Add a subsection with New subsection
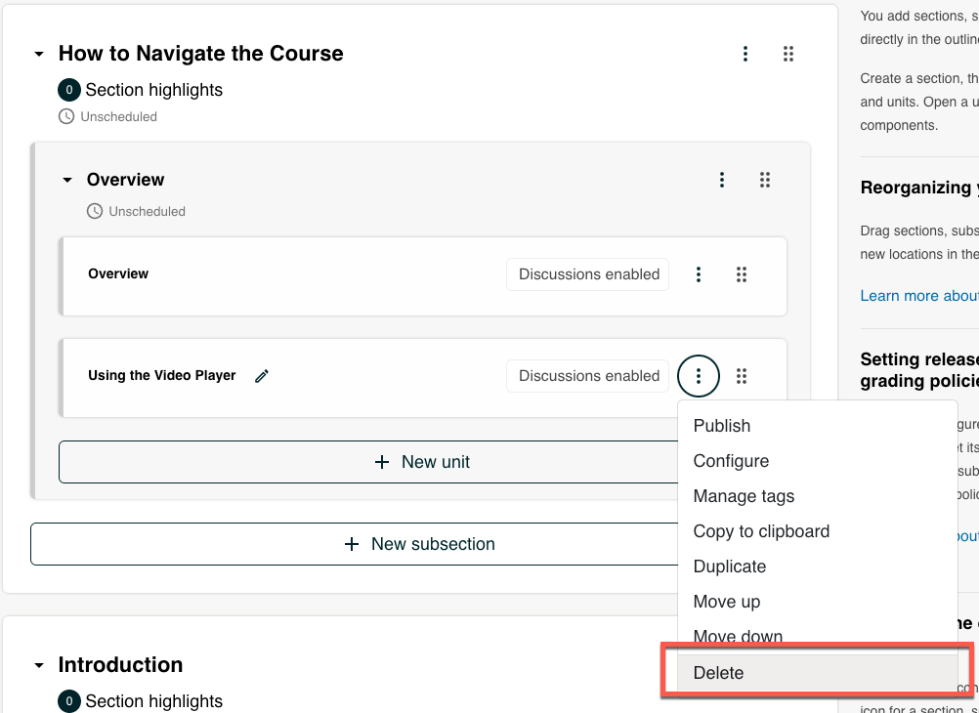This screenshot has width=979, height=713. click(421, 544)
